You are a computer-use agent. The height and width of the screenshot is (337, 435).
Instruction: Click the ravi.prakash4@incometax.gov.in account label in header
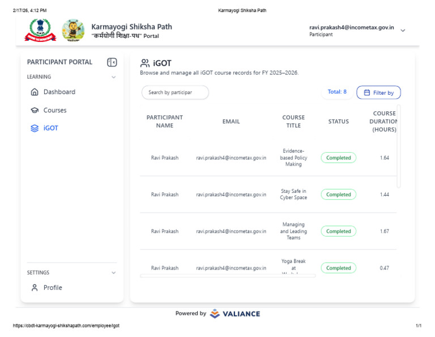coord(352,27)
